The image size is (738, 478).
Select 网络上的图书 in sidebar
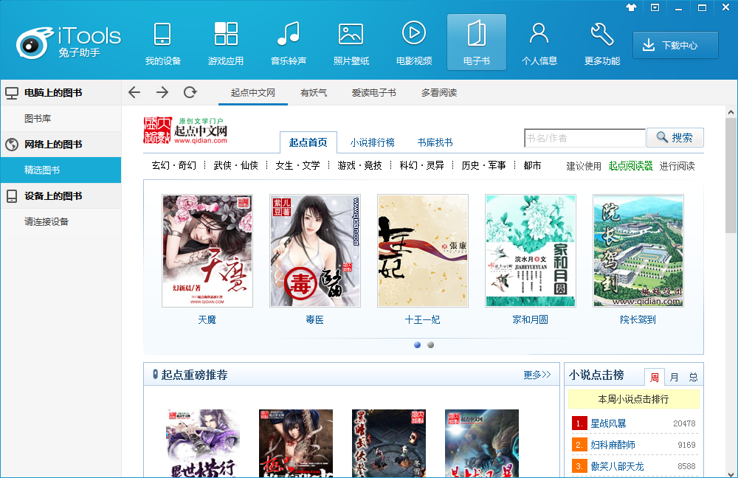[61, 145]
